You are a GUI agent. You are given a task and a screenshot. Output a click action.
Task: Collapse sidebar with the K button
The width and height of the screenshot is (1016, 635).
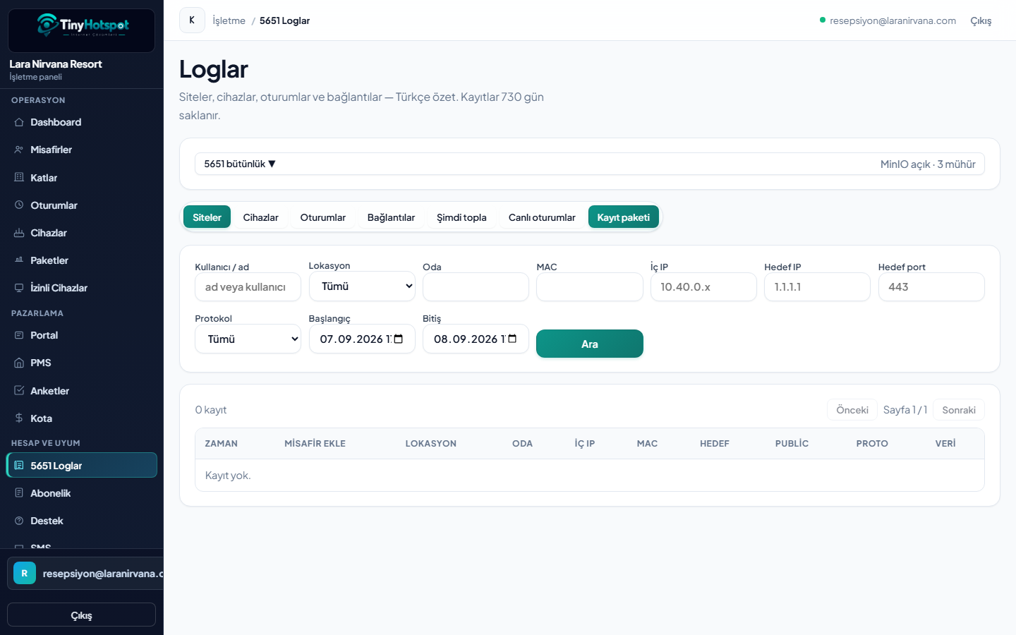tap(192, 20)
